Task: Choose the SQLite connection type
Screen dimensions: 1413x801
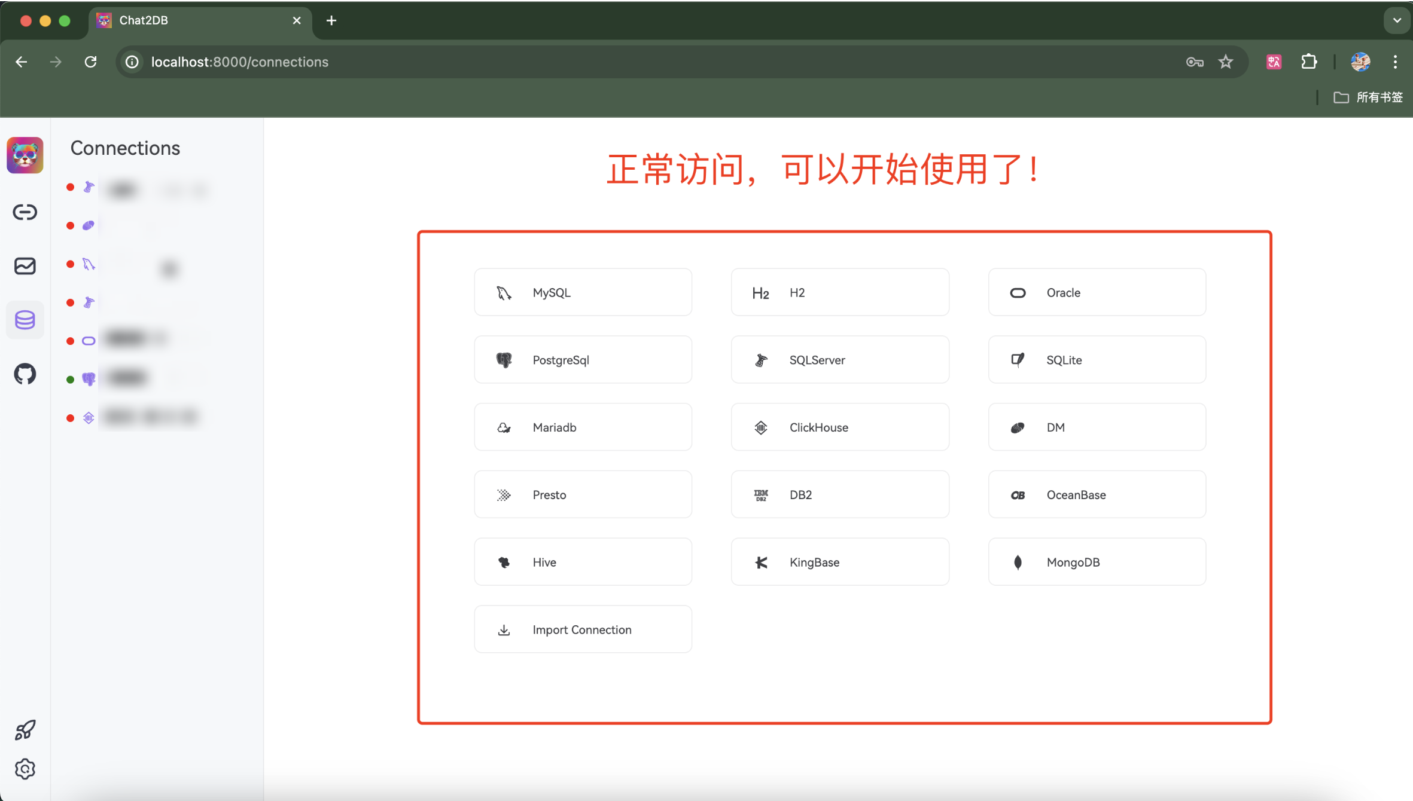Action: (x=1097, y=359)
